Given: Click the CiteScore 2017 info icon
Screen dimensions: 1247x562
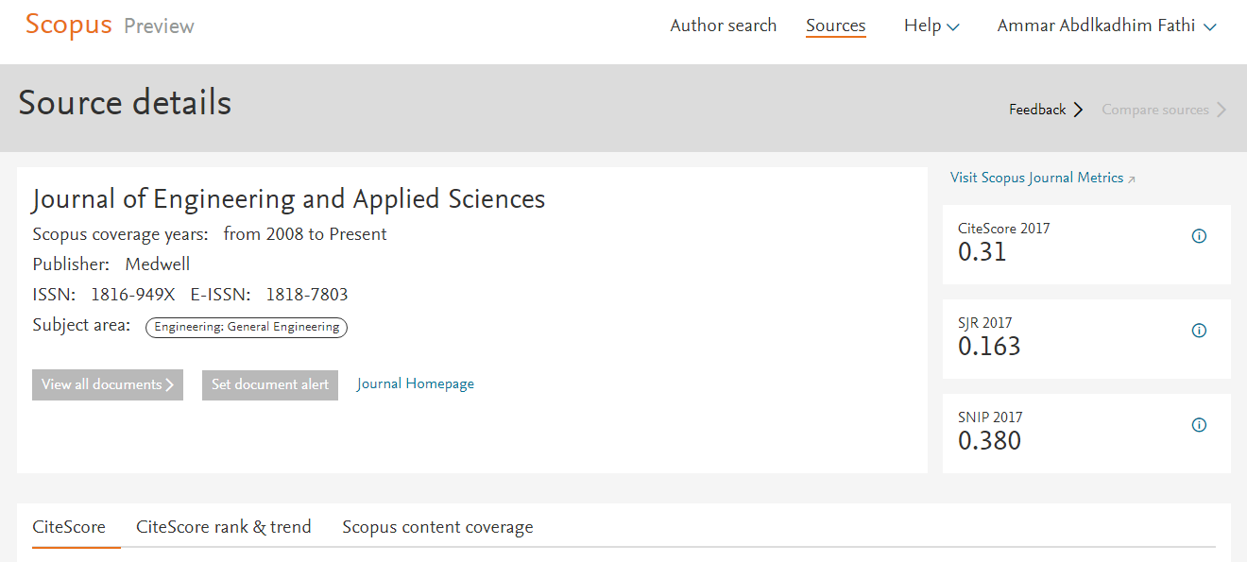Looking at the screenshot, I should click(x=1199, y=236).
